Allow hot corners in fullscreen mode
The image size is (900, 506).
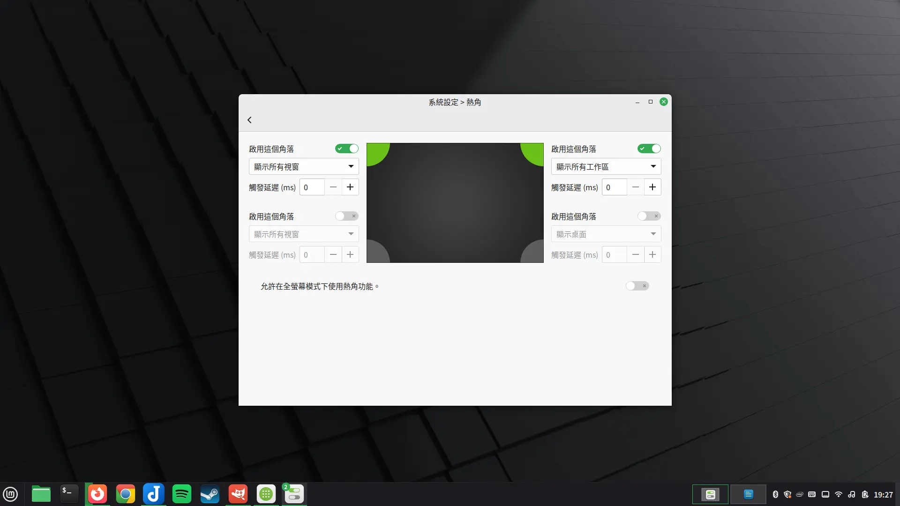[x=637, y=285]
